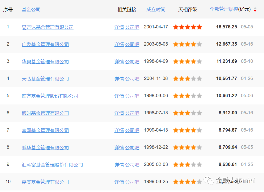Select the value 16,576.25
Viewport: 264px width, 192px height.
point(227,27)
